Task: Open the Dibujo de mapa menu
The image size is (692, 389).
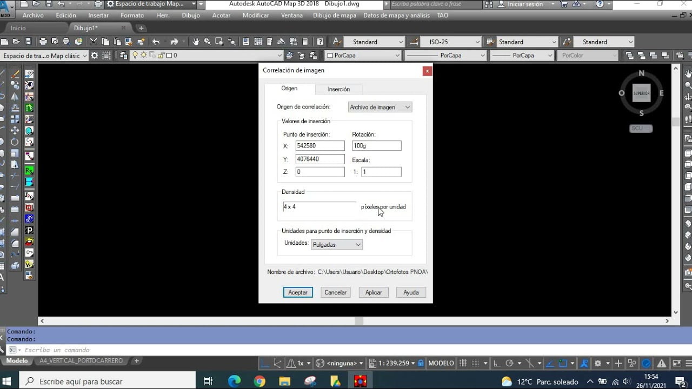Action: (x=335, y=16)
